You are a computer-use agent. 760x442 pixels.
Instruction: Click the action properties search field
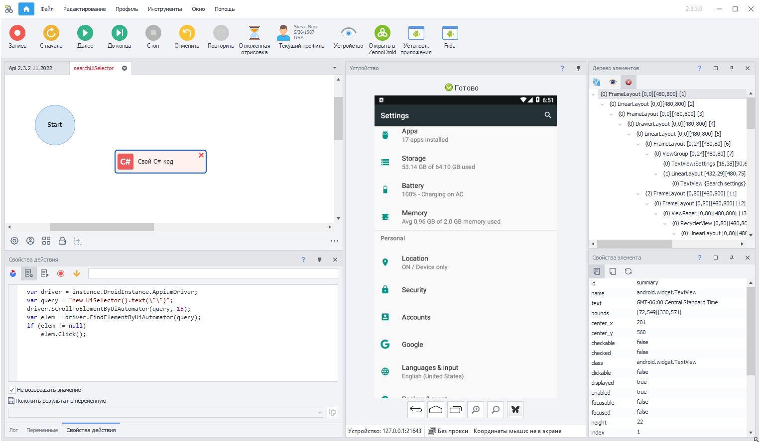tap(213, 273)
